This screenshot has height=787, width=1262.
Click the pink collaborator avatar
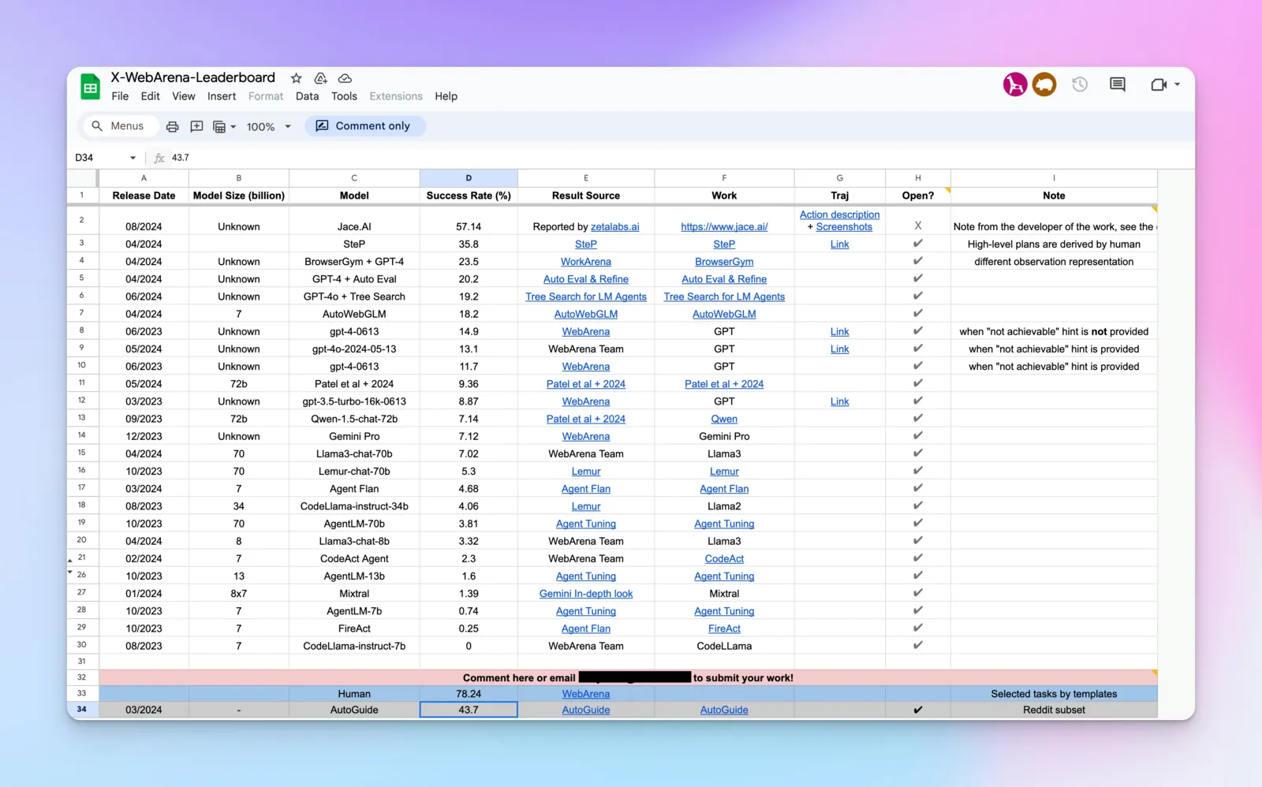click(x=1015, y=84)
